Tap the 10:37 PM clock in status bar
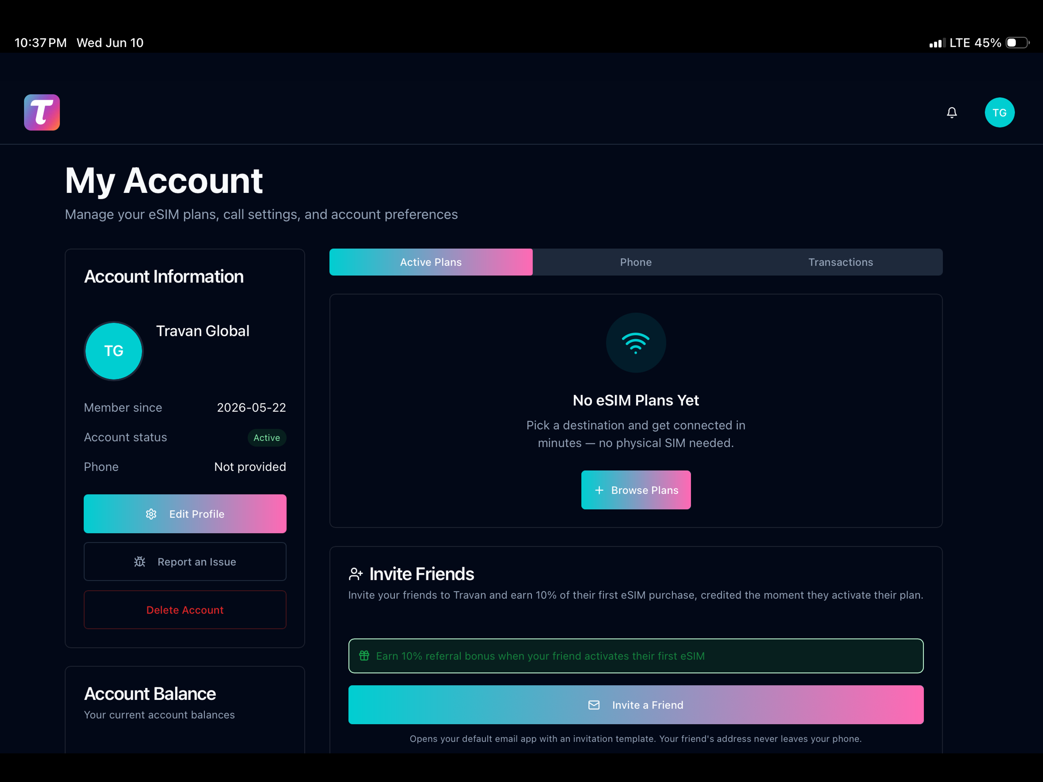 point(40,43)
